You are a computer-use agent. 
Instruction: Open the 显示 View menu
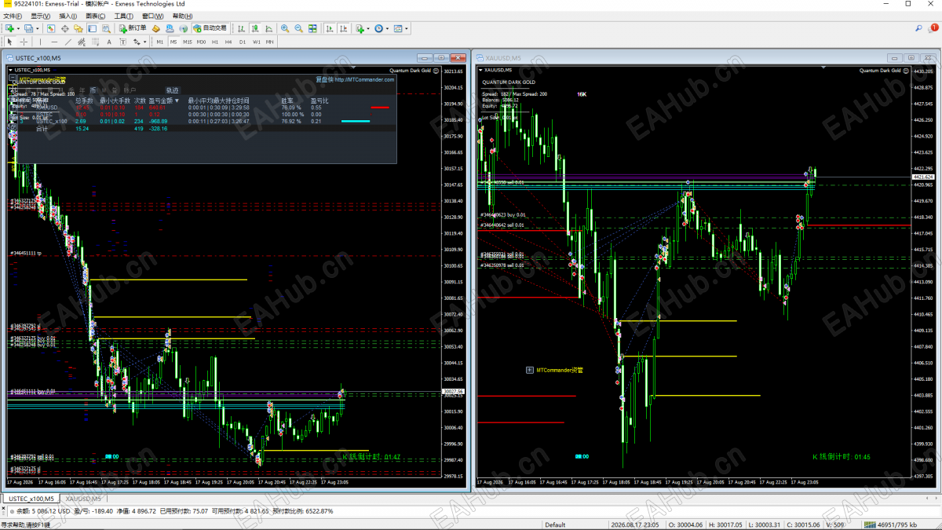41,16
